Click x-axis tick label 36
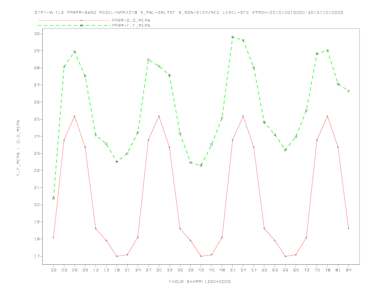The image size is (380, 294). [180, 270]
